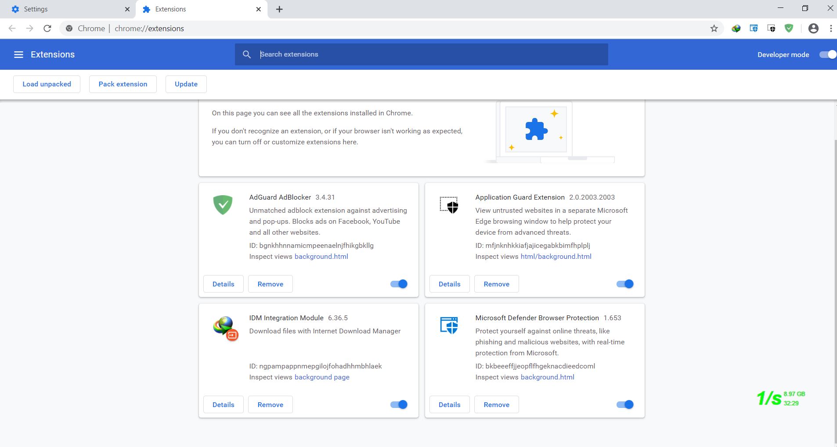
Task: Open Application Guard toolbar extension icon
Action: (771, 29)
